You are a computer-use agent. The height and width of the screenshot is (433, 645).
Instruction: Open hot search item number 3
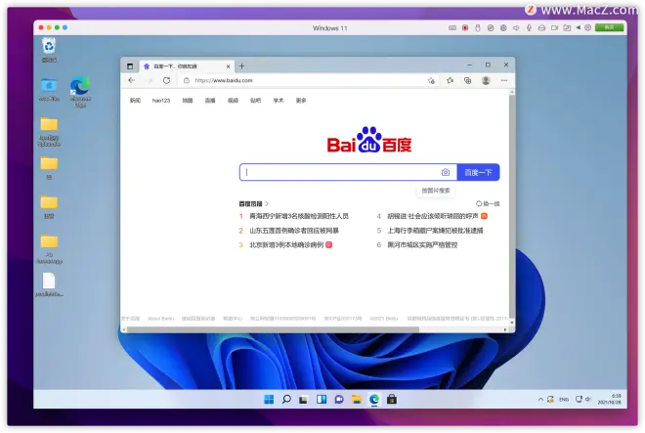286,245
